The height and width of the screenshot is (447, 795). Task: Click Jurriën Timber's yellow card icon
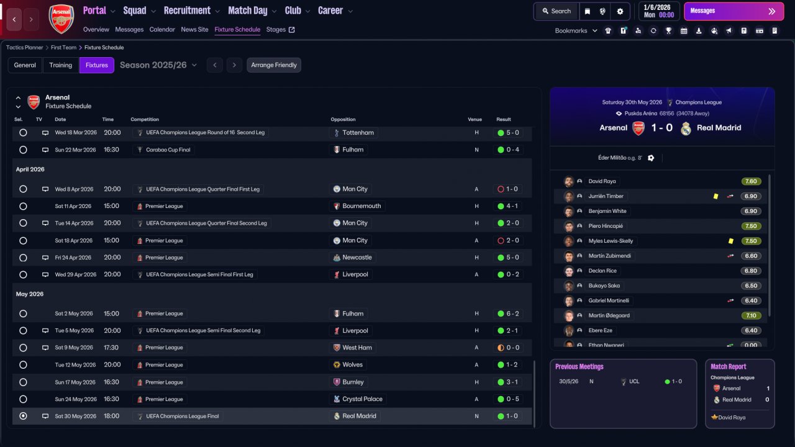715,196
